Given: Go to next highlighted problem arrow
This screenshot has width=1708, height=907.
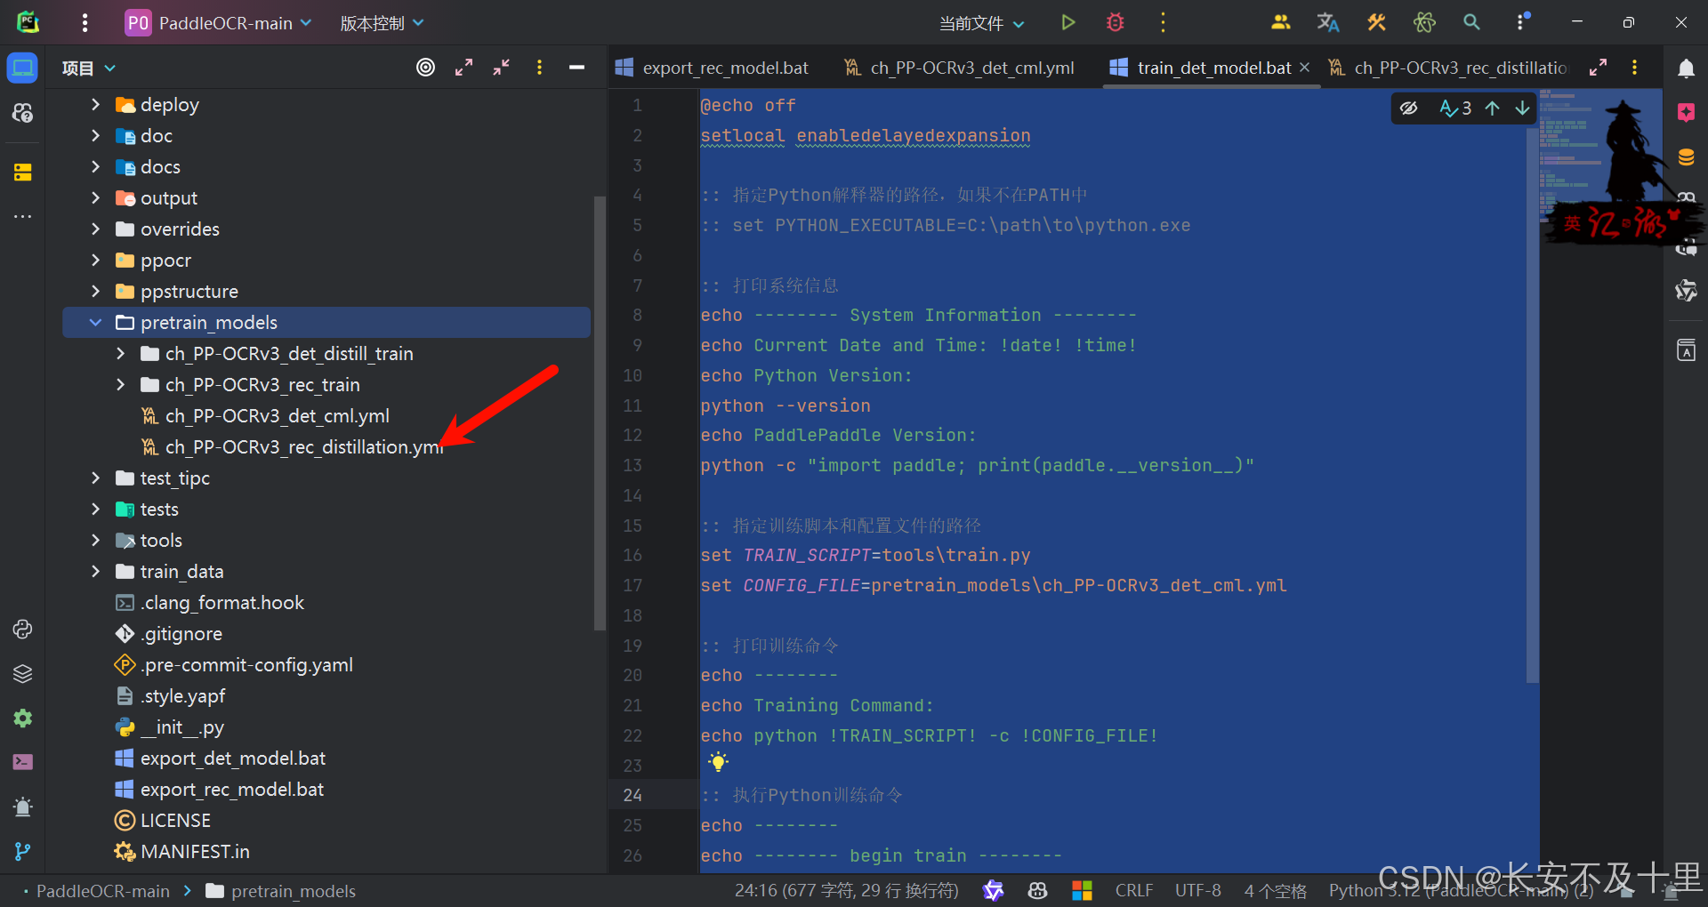Looking at the screenshot, I should click(x=1522, y=108).
